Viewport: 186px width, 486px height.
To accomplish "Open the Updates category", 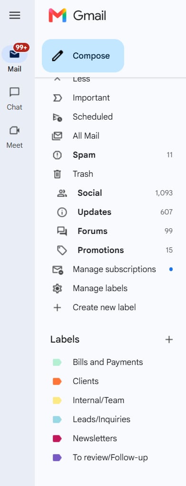I will pos(111,213).
